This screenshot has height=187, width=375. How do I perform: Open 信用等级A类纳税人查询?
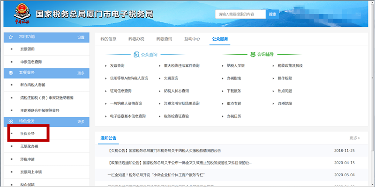[129, 78]
